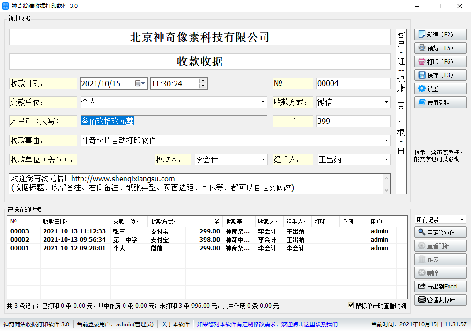Sort by the 收款日期 column header
The width and height of the screenshot is (471, 331).
pyautogui.click(x=75, y=222)
